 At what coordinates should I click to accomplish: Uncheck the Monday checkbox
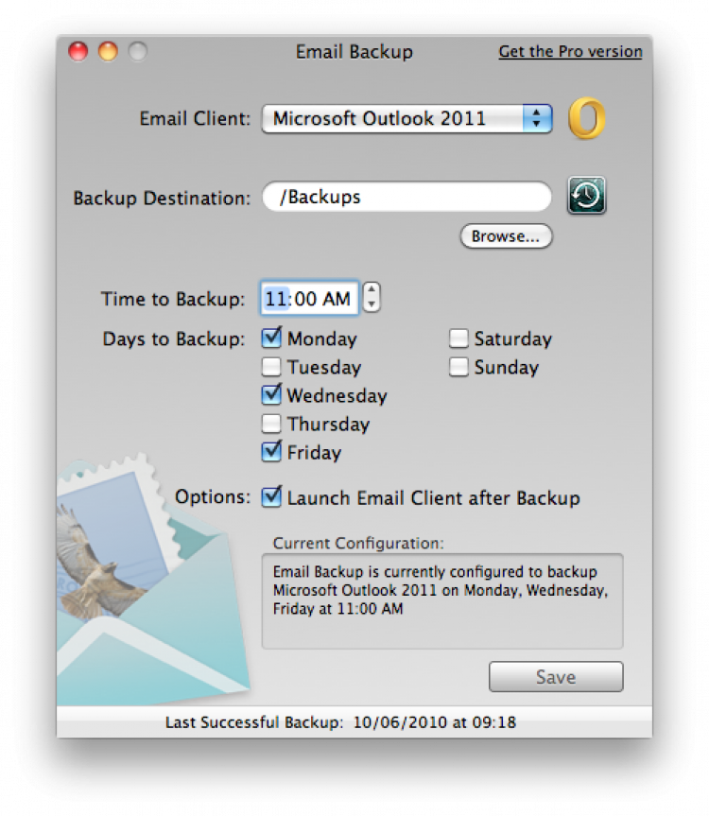271,338
